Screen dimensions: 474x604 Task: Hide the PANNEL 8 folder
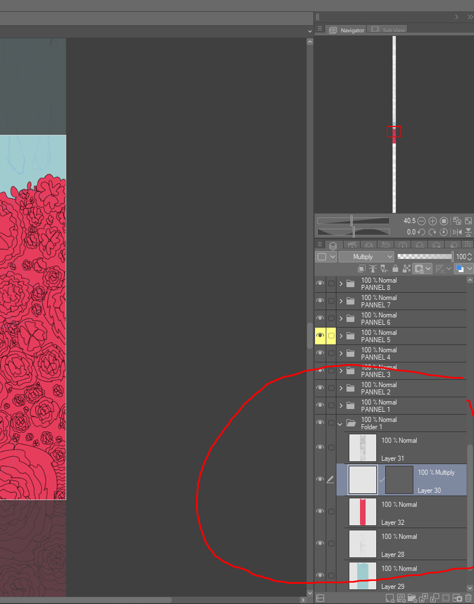320,283
